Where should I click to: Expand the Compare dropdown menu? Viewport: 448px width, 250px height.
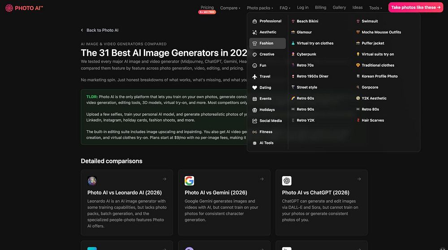230,8
